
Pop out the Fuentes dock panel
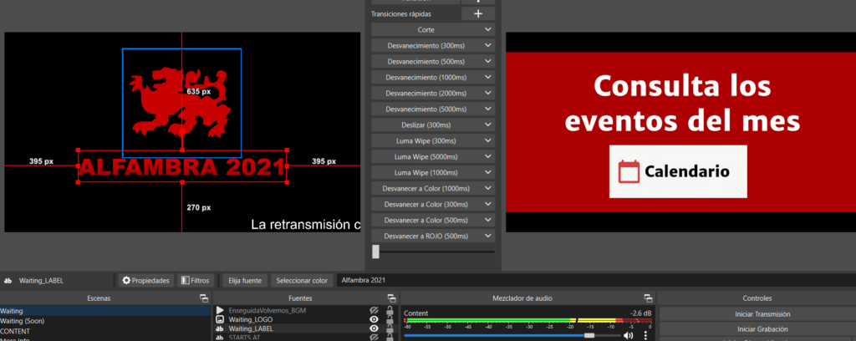click(391, 298)
